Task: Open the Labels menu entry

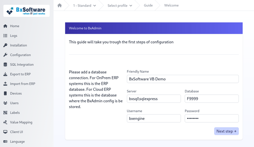Action: [x=15, y=113]
